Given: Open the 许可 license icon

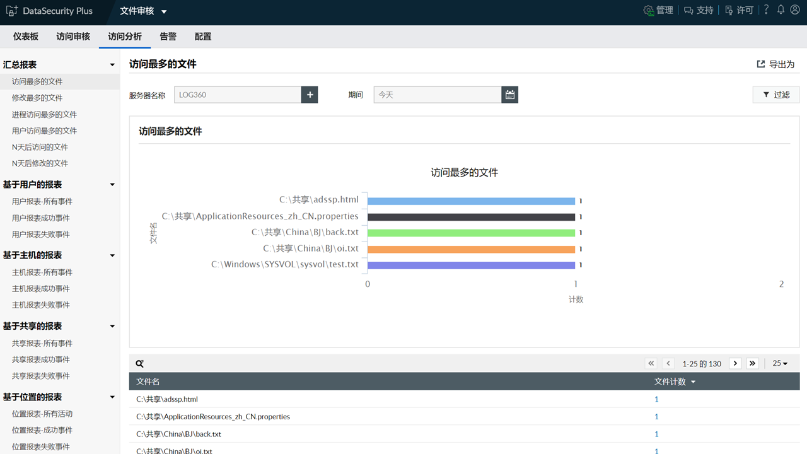Looking at the screenshot, I should point(728,10).
